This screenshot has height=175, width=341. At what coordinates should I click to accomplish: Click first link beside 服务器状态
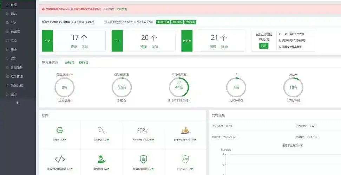point(69,63)
